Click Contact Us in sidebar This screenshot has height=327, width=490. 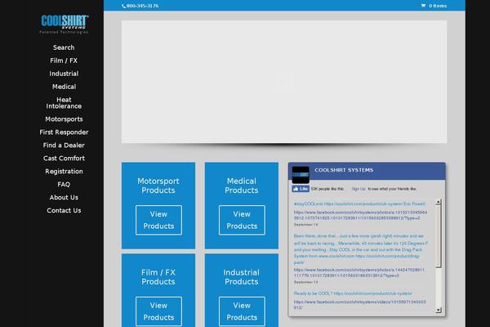pyautogui.click(x=64, y=211)
